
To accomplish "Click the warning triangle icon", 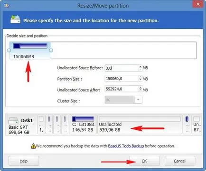I will (x=33, y=146).
